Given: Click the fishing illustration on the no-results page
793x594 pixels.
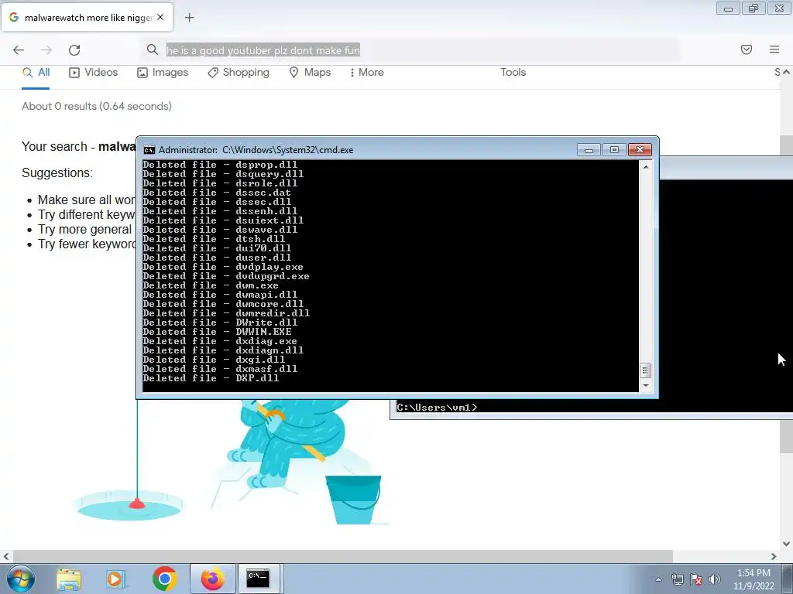Looking at the screenshot, I should [x=230, y=463].
